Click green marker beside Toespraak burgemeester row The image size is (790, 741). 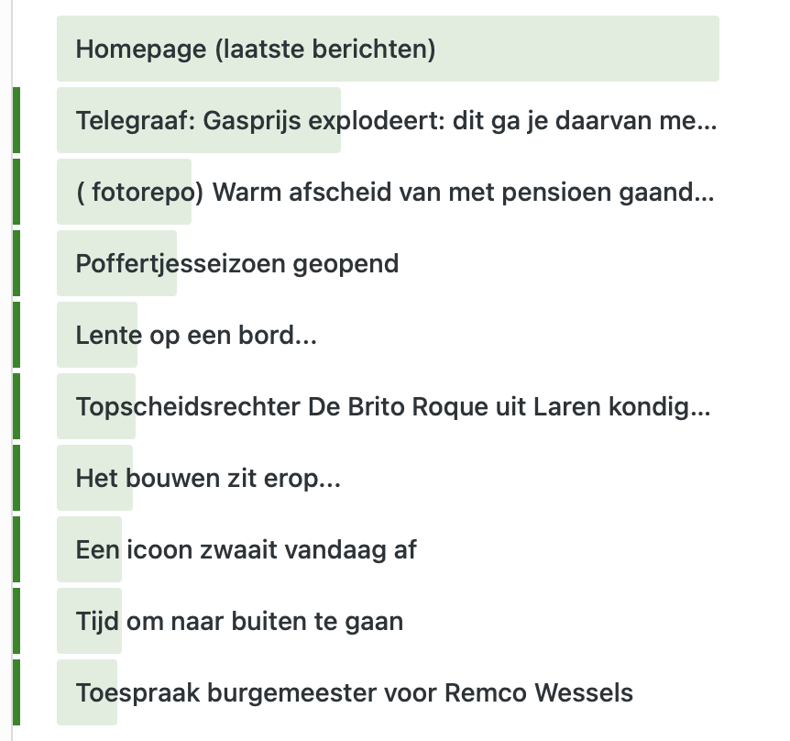[x=16, y=692]
